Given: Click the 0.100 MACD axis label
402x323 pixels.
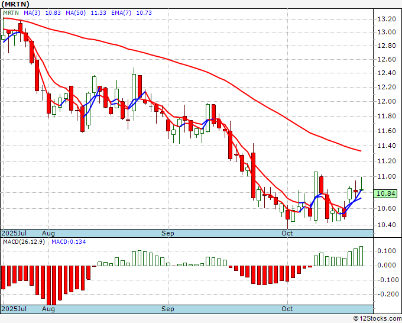Looking at the screenshot, I should tap(387, 251).
